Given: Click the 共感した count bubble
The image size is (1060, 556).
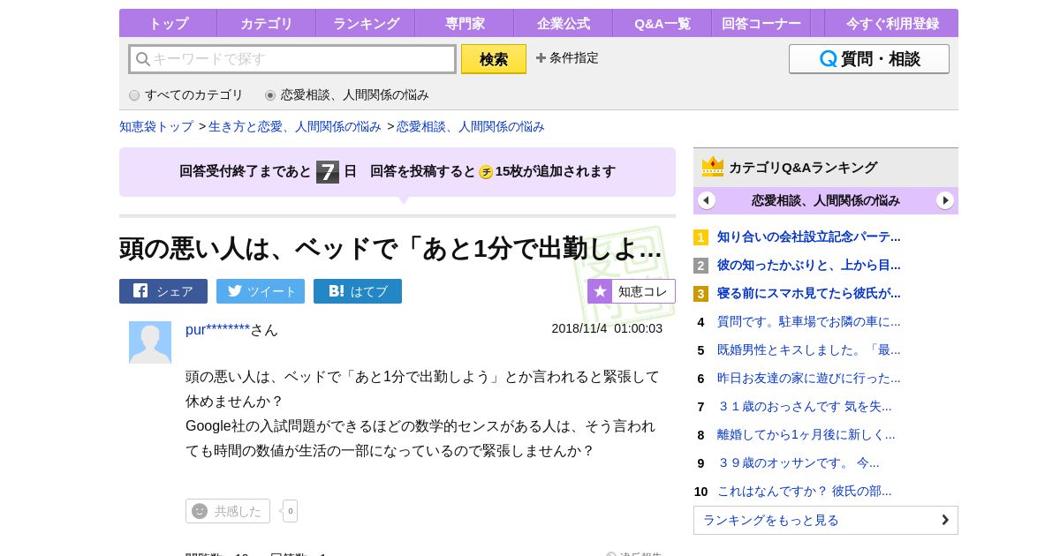Looking at the screenshot, I should (290, 511).
